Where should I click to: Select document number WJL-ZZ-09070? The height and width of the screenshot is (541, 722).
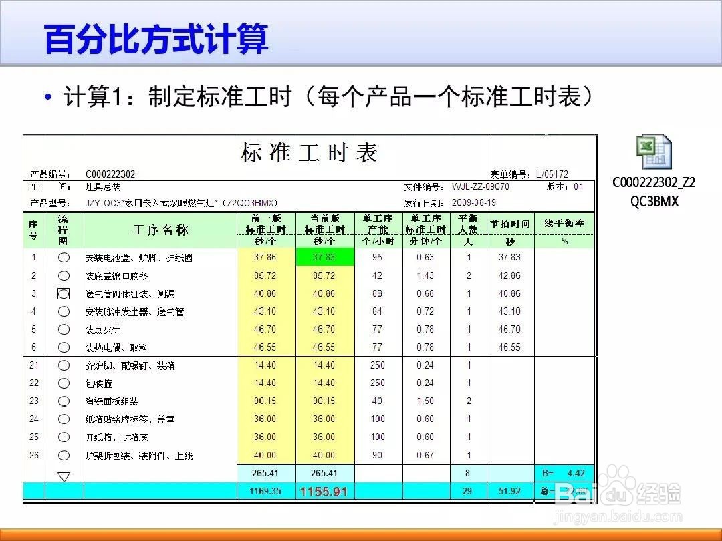480,187
